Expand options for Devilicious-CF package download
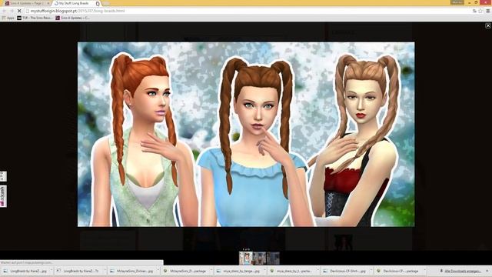The image size is (492, 277). [x=425, y=271]
